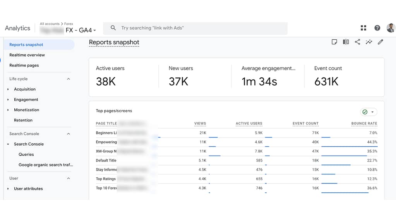This screenshot has height=222, width=396.
Task: Open Insights sparkline icon
Action: (x=369, y=42)
